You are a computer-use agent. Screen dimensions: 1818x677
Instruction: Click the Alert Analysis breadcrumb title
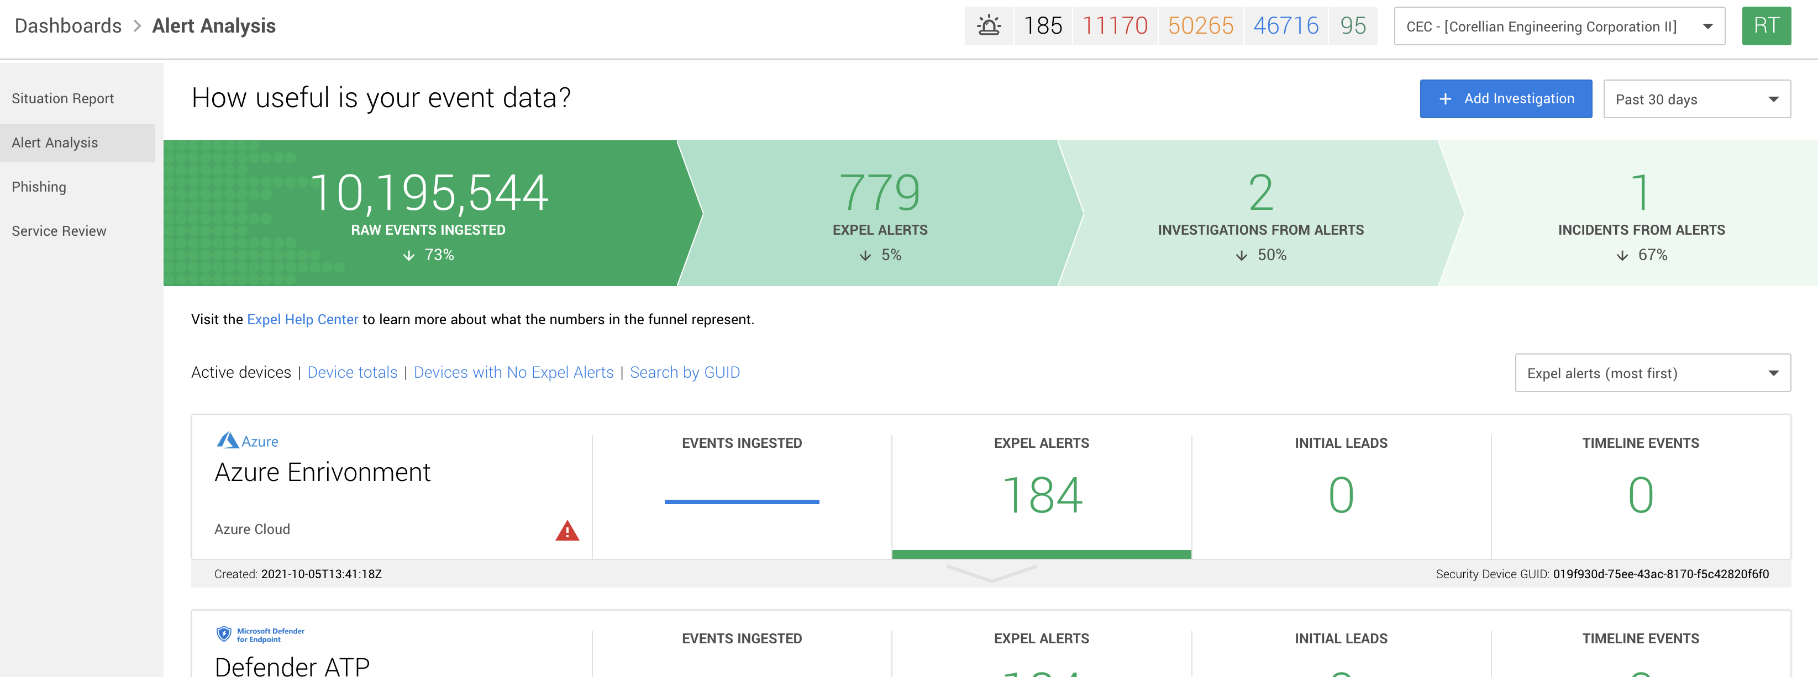214,26
